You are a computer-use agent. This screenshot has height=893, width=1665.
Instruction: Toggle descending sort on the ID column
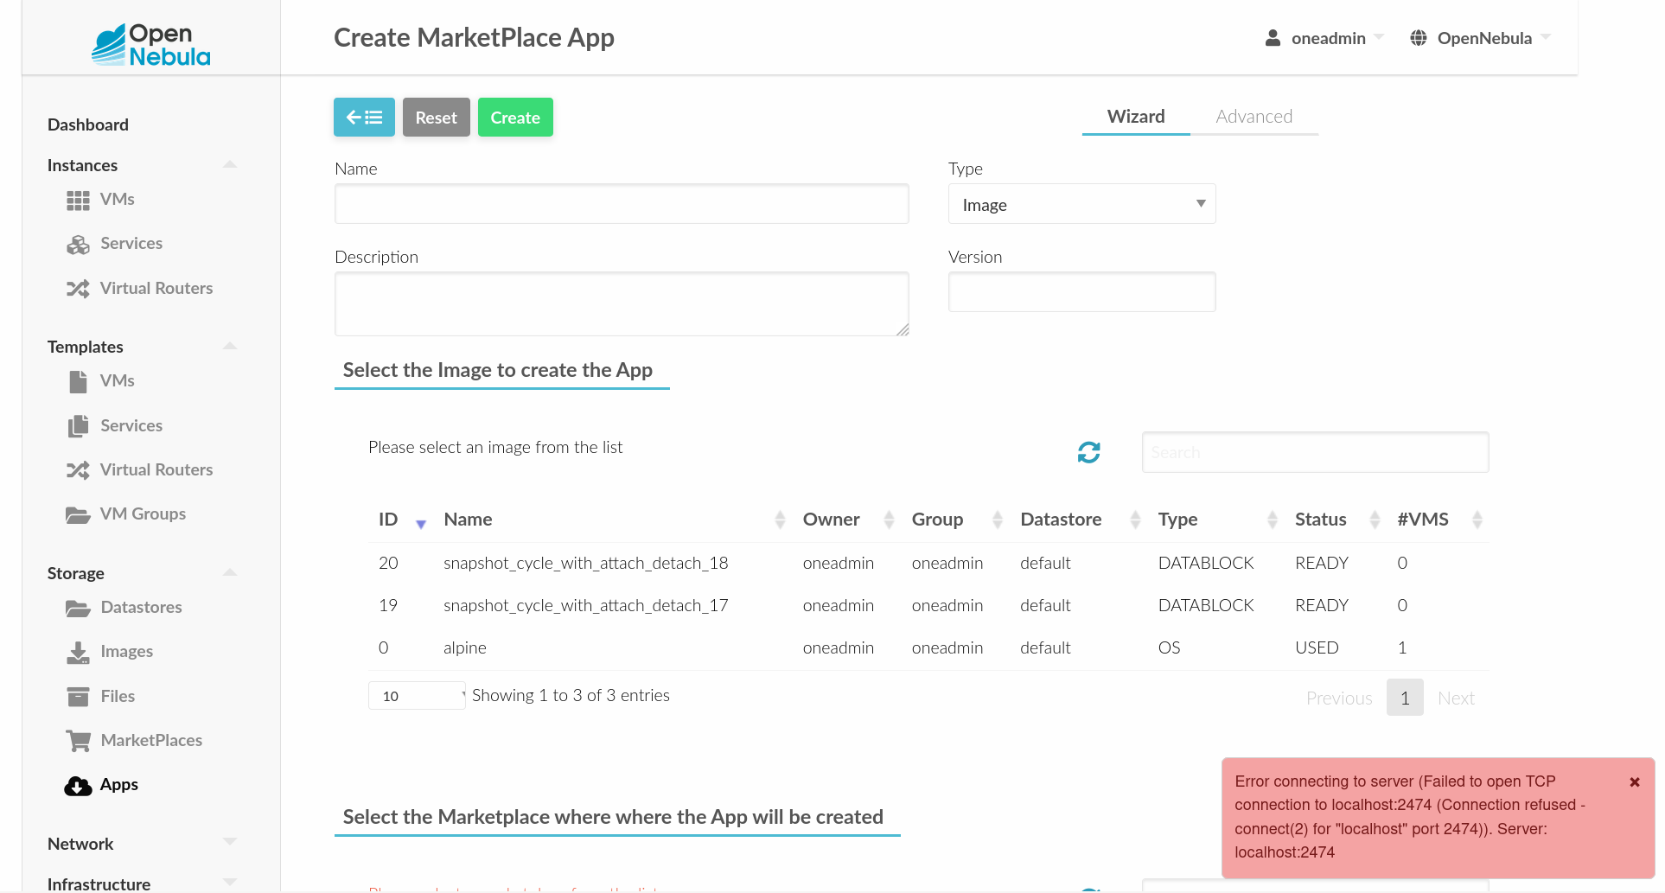click(x=421, y=523)
